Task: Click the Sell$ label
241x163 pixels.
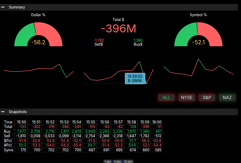Action: click(x=99, y=44)
